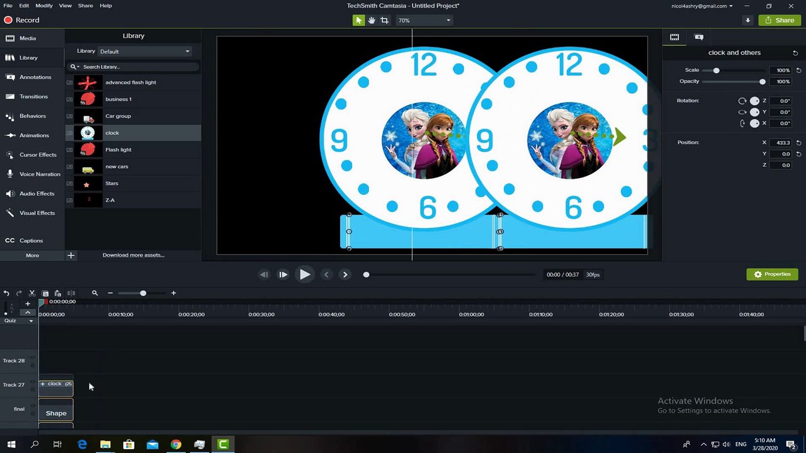The width and height of the screenshot is (806, 453).
Task: Click the timeline Copy icon
Action: [x=45, y=293]
